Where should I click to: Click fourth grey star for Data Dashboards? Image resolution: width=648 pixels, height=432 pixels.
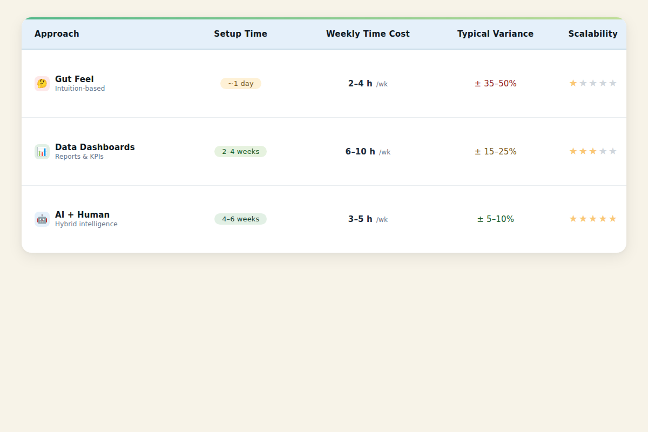tap(603, 151)
